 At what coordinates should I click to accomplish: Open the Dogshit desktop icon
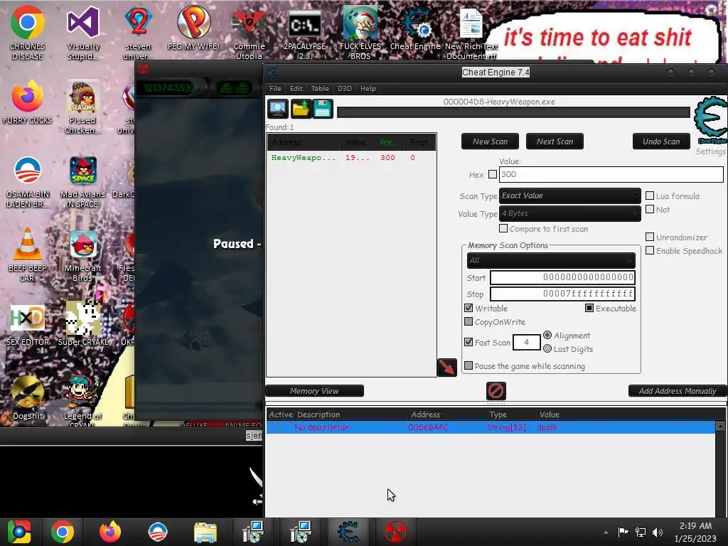pos(28,398)
